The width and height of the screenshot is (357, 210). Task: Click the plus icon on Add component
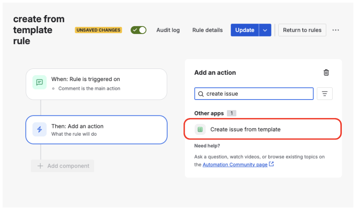click(x=40, y=166)
